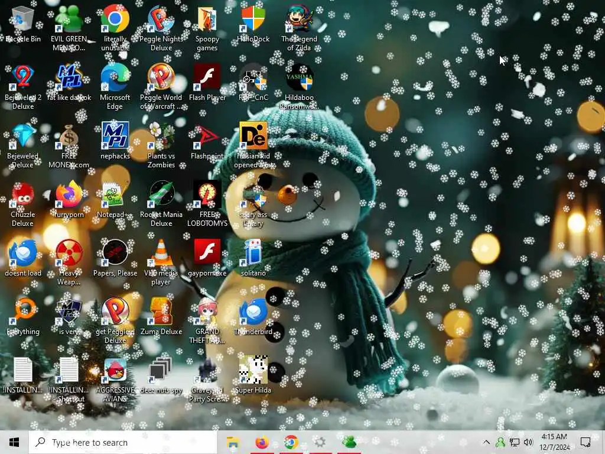This screenshot has height=454, width=605.
Task: Open the Spoopy games folder
Action: (207, 27)
